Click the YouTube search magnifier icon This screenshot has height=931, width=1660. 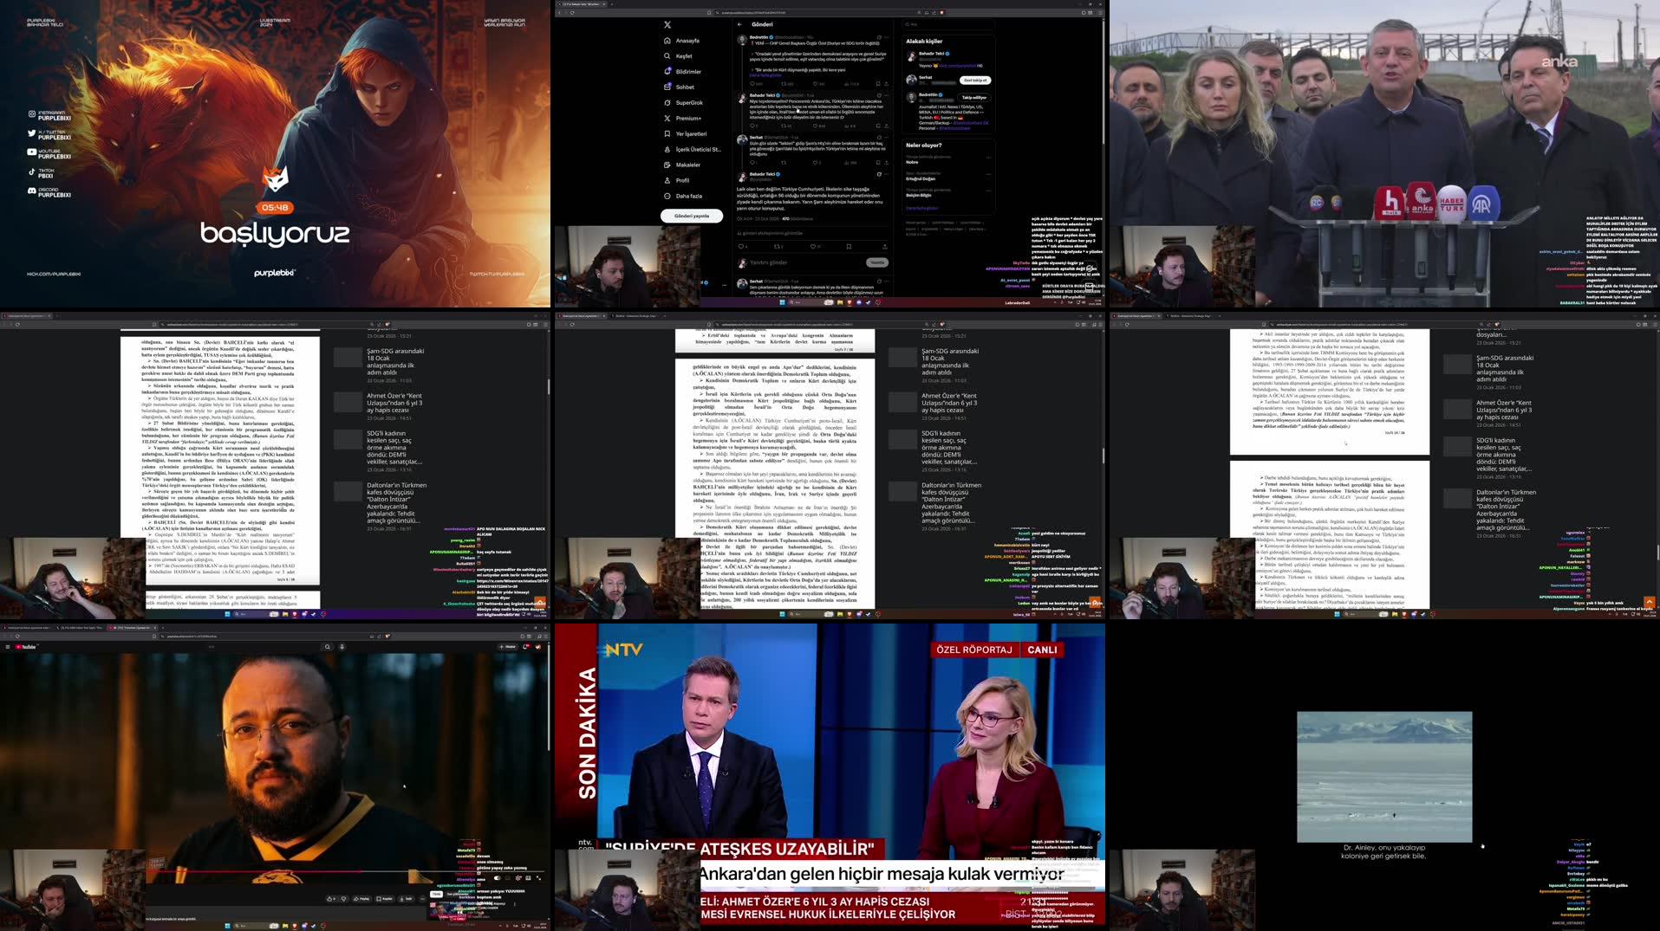click(x=328, y=647)
